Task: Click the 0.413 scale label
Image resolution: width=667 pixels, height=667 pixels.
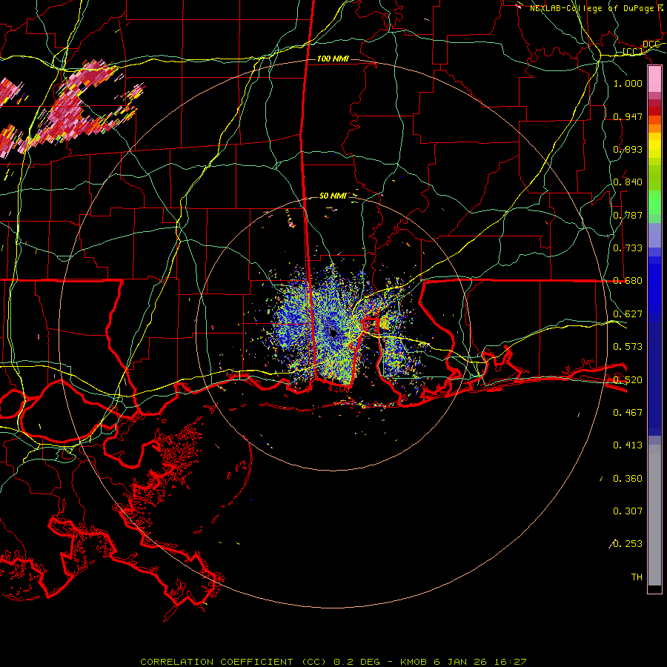Action: pyautogui.click(x=628, y=445)
